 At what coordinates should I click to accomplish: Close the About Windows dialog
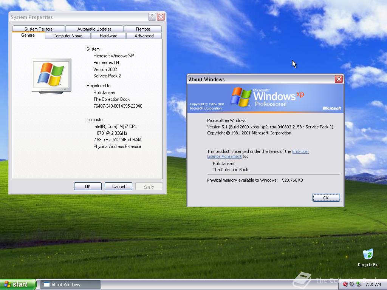click(339, 79)
